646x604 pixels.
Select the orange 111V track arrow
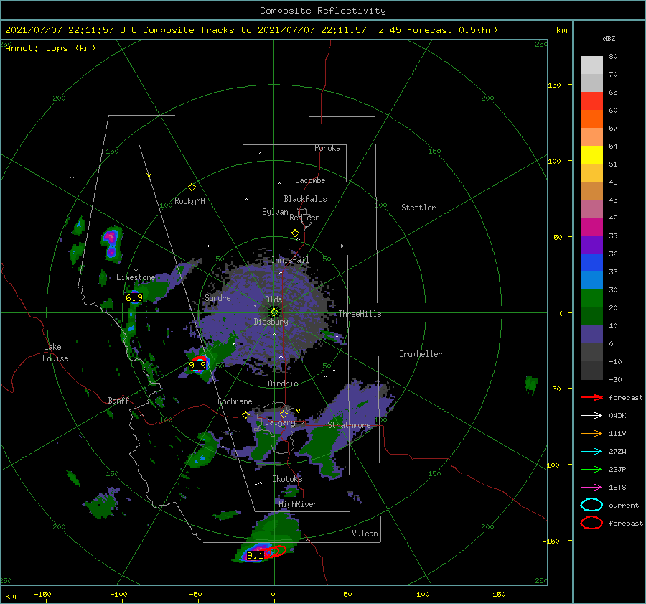click(x=591, y=433)
